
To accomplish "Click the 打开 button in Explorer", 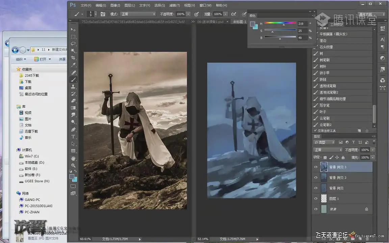I will (43, 59).
